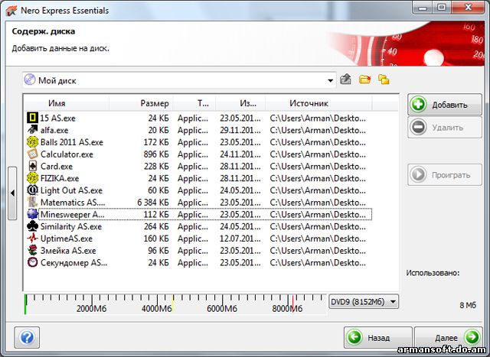Select the FIZIKA.exe icon
Viewport: 490px width, 357px height.
tap(32, 178)
